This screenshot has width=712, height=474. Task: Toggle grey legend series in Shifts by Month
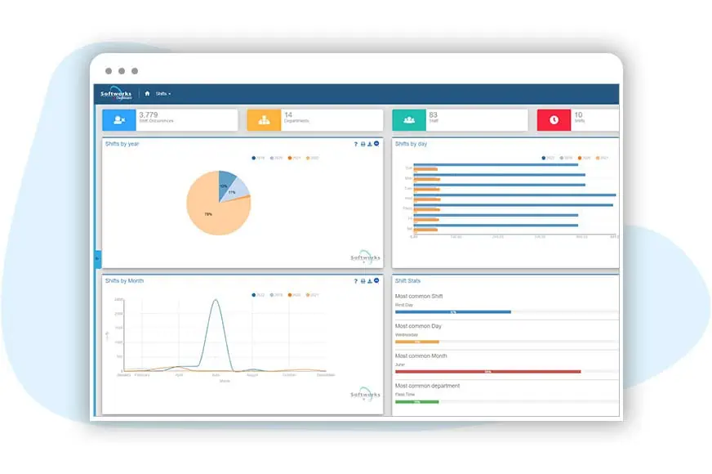click(277, 295)
